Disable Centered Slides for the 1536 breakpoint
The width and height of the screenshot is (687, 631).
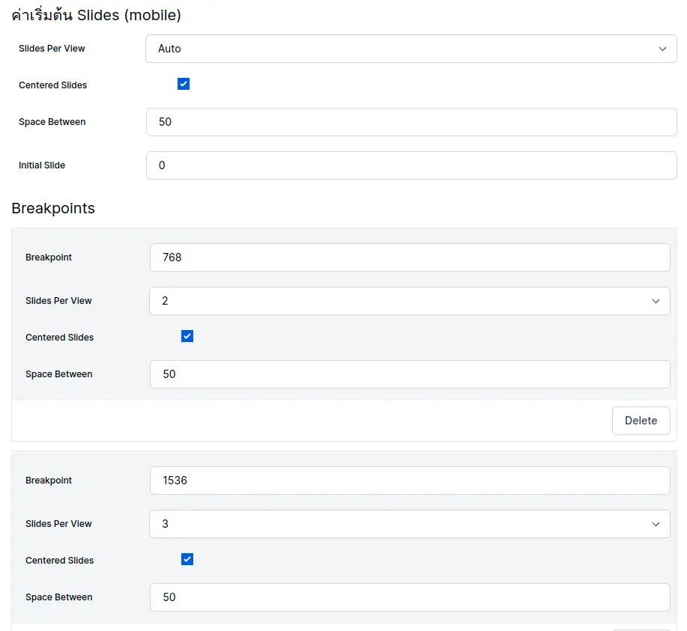click(x=187, y=559)
